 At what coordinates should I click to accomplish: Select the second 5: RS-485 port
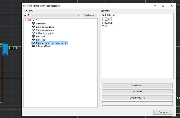pyautogui.click(x=41, y=40)
